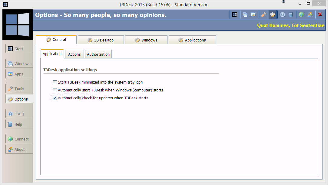Open Tools from the sidebar
This screenshot has width=328, height=185.
tap(19, 89)
